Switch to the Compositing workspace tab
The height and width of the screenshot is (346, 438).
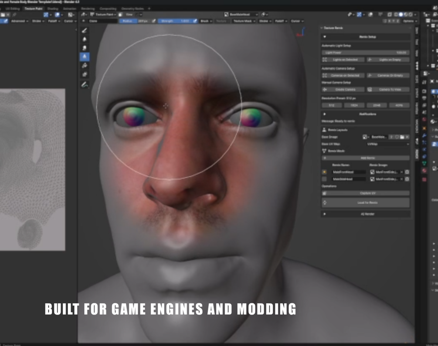click(108, 9)
